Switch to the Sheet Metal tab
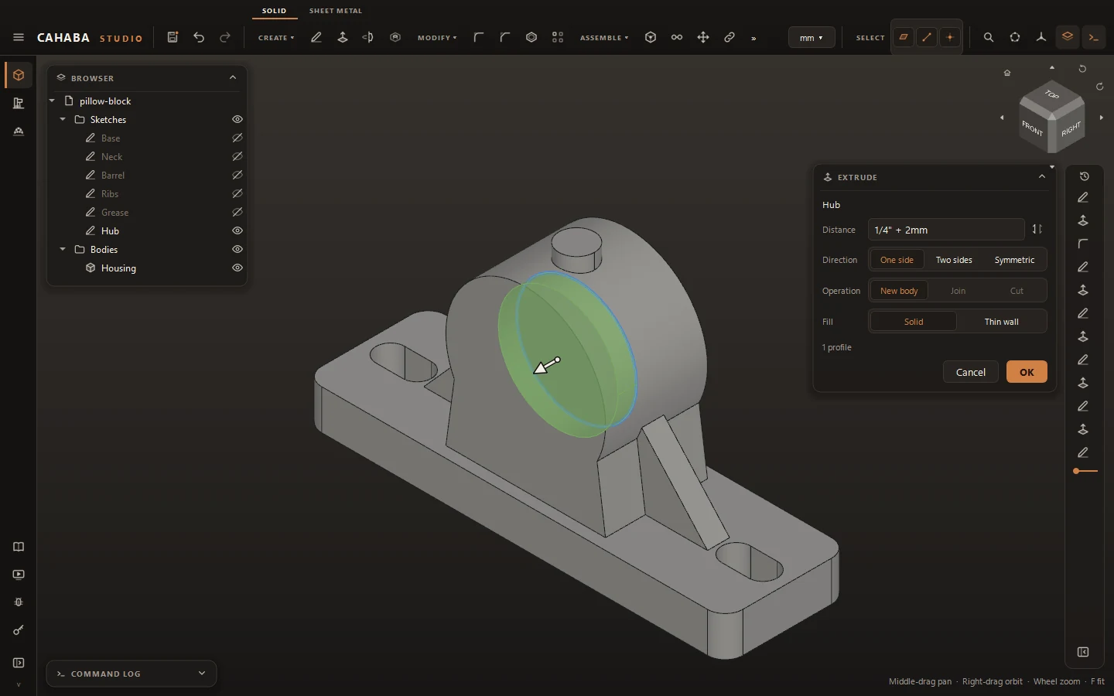Image resolution: width=1114 pixels, height=696 pixels. (x=336, y=11)
